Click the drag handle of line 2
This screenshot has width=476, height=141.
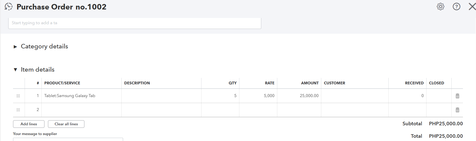tap(18, 110)
